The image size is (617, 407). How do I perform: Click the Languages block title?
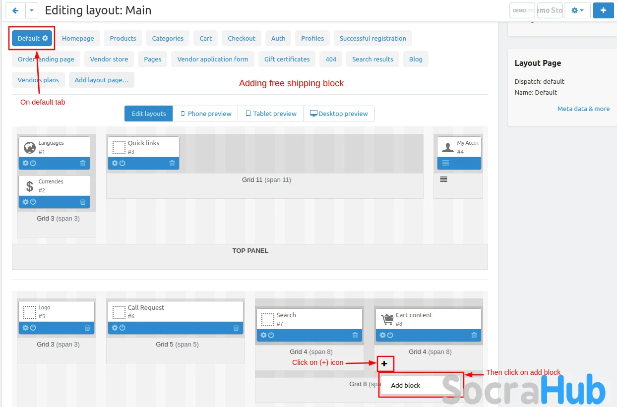point(51,143)
